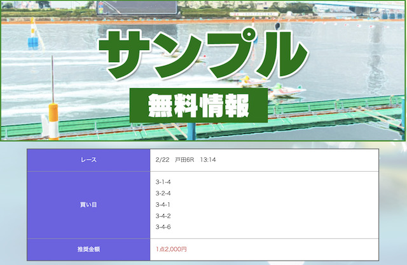Click the 3-2-4 betting combination
407x265 pixels.
163,193
